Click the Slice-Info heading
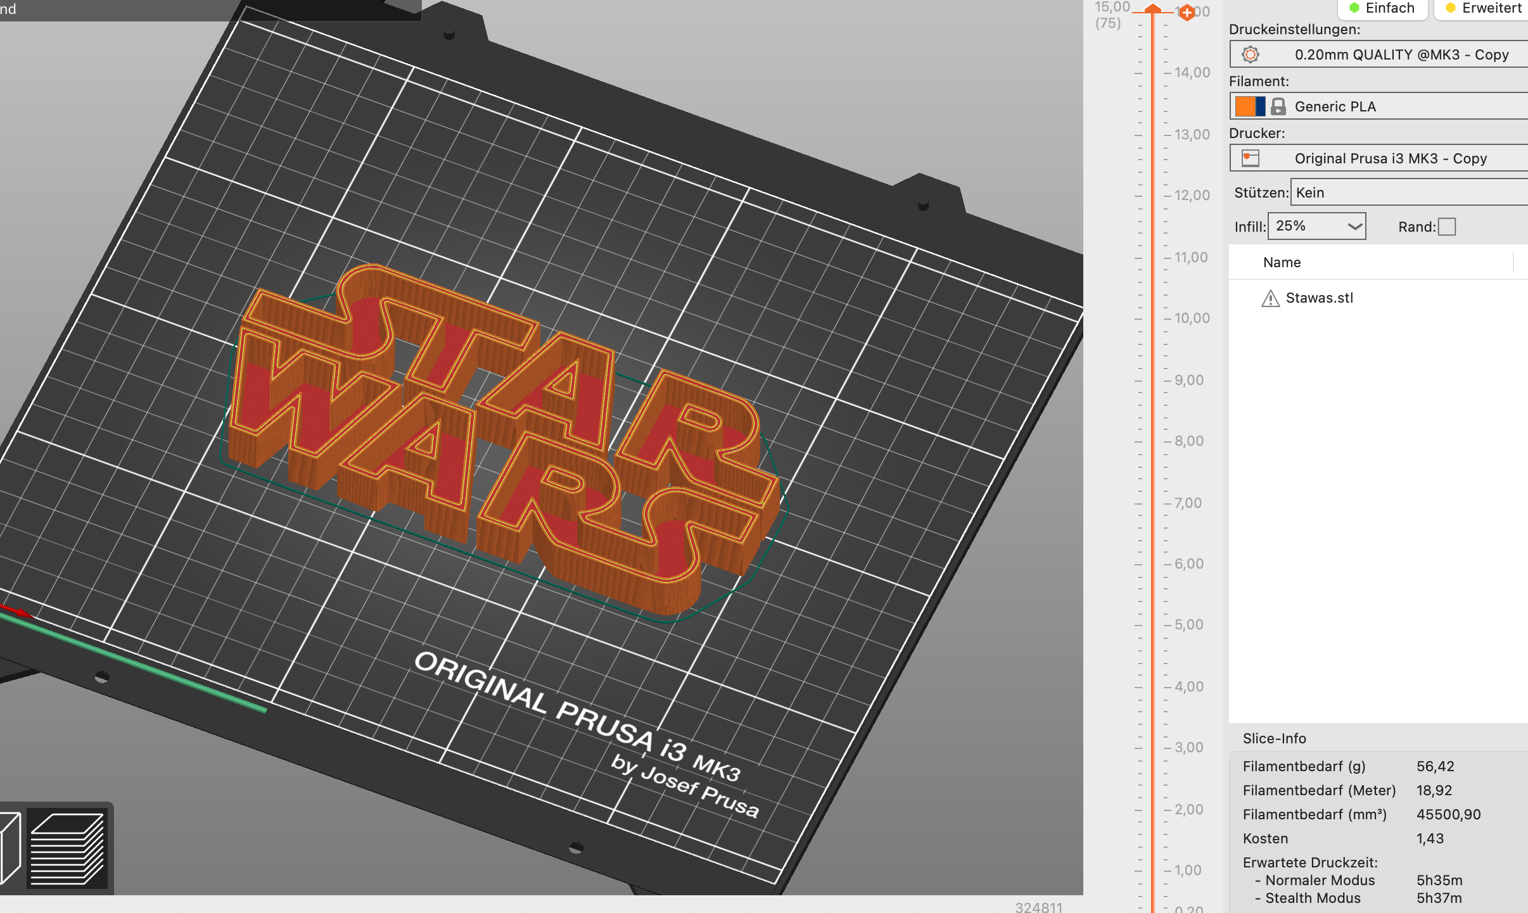Viewport: 1528px width, 913px height. 1274,739
